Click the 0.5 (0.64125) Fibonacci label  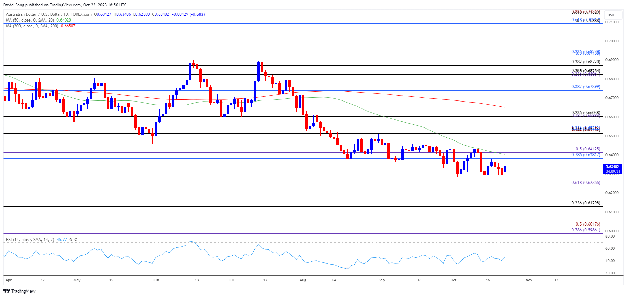point(588,149)
